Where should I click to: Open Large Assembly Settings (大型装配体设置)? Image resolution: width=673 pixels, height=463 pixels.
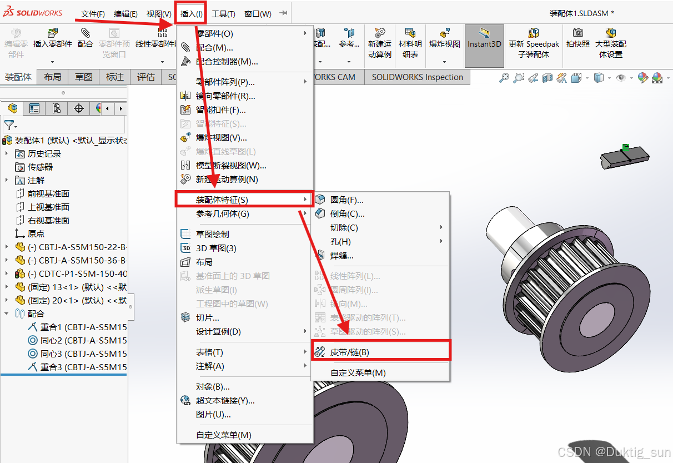click(611, 43)
